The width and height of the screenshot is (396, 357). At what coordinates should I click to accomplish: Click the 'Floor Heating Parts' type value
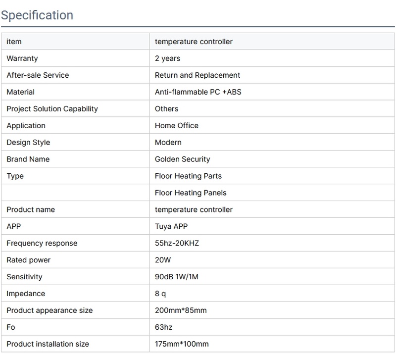click(188, 176)
